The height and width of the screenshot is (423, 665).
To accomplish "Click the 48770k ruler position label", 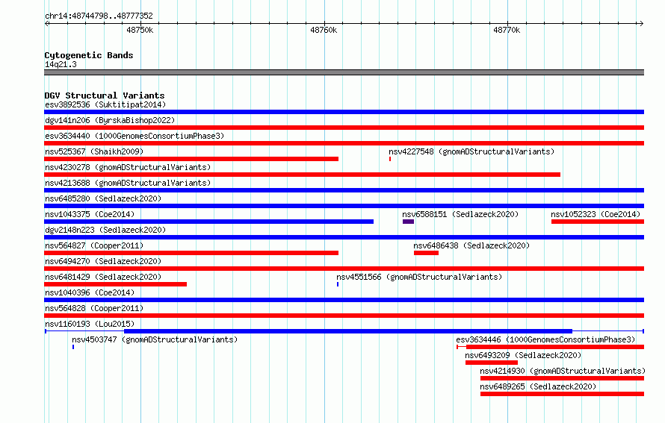I will [x=507, y=30].
